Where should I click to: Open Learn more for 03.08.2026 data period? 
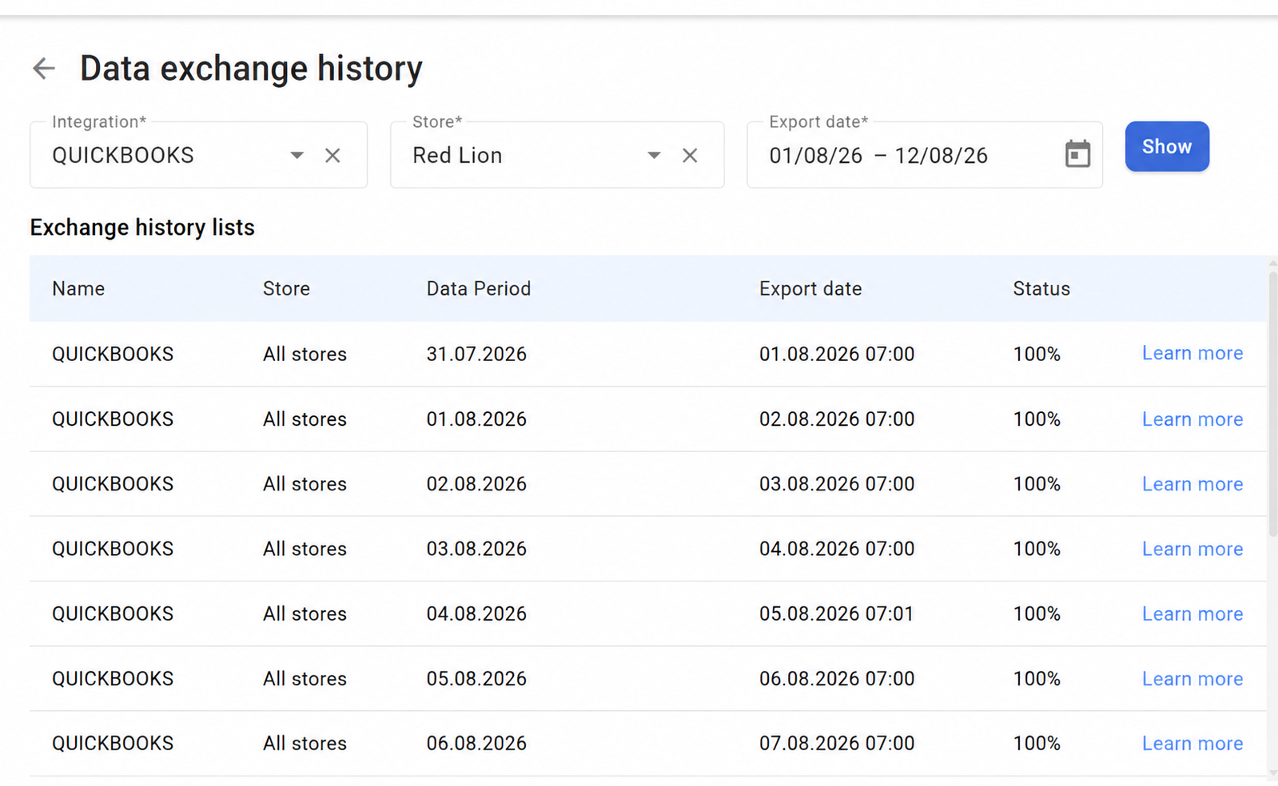(x=1192, y=549)
